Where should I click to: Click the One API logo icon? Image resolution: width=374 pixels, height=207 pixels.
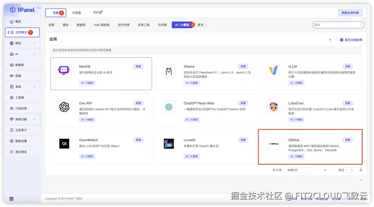(x=64, y=107)
